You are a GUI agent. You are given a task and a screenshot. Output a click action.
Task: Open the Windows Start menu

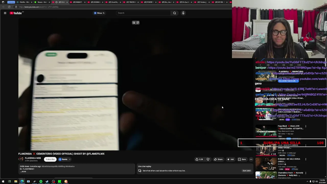click(x=3, y=181)
